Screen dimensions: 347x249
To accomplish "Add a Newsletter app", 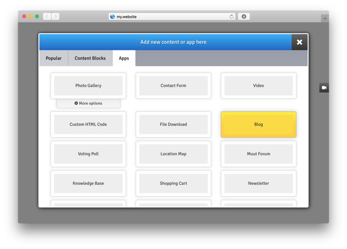I will [259, 183].
